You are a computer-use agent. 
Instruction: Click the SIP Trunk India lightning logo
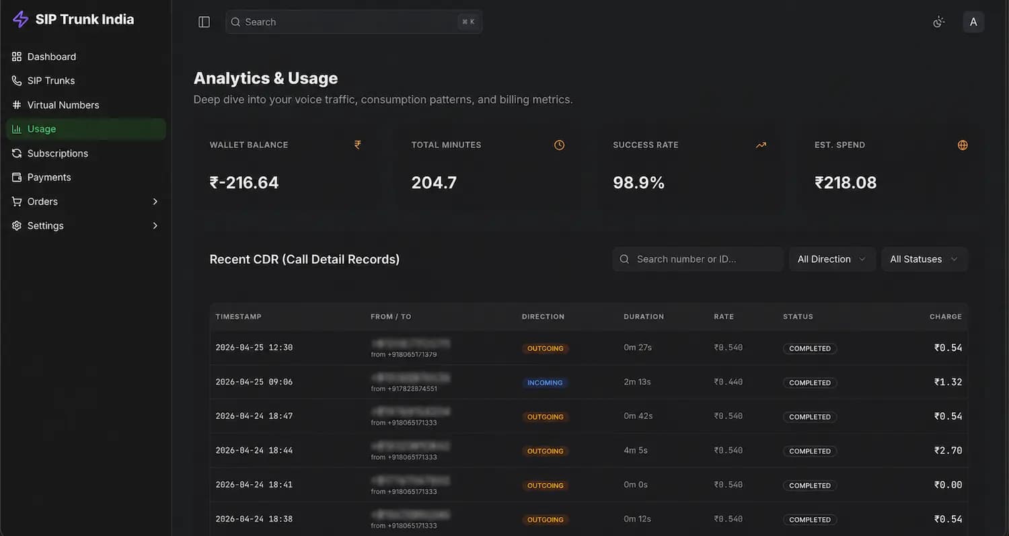tap(20, 20)
